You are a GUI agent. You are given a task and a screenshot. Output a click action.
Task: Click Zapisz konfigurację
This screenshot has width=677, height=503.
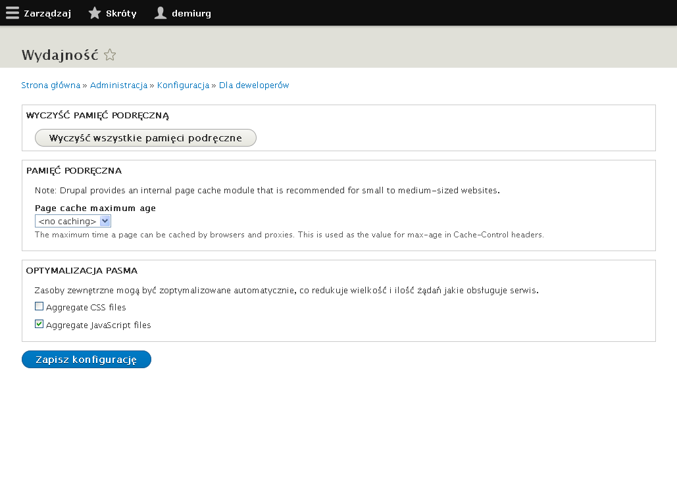86,359
